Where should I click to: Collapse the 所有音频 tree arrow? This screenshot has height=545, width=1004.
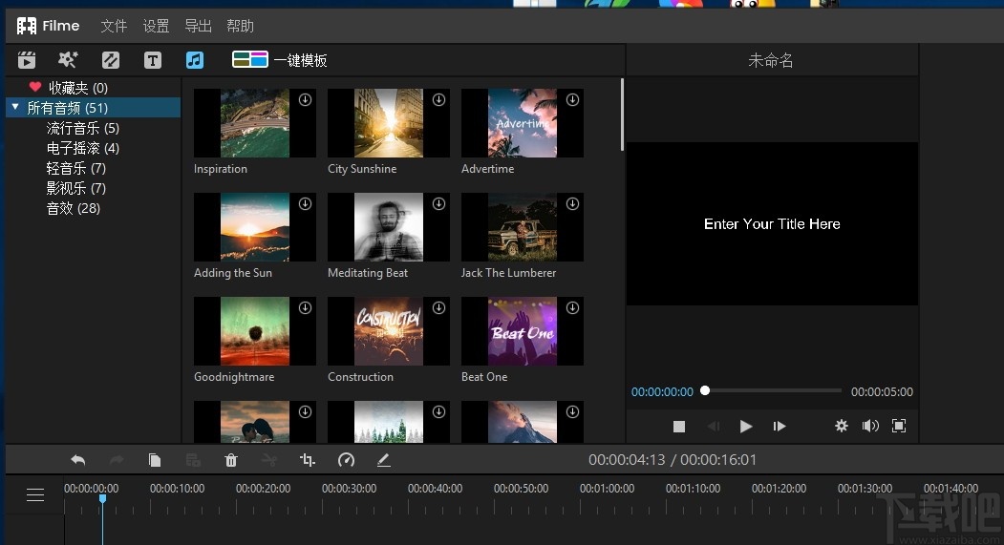tap(15, 107)
